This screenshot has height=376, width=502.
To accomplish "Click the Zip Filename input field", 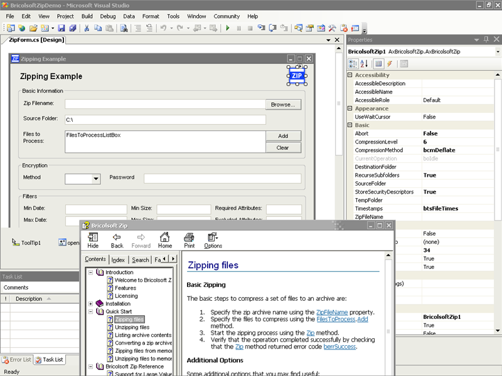I will pyautogui.click(x=165, y=104).
